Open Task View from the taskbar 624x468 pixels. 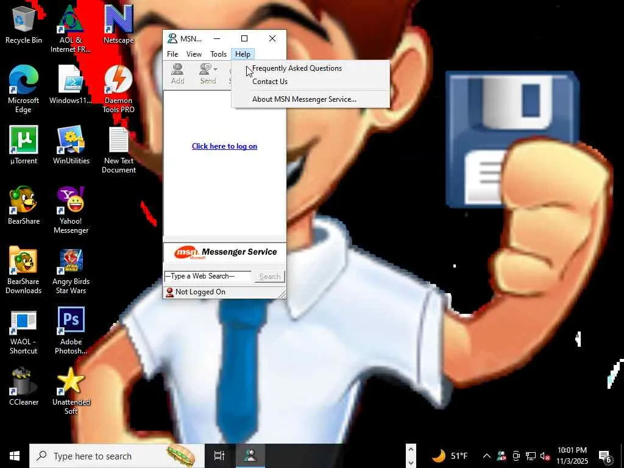click(219, 456)
